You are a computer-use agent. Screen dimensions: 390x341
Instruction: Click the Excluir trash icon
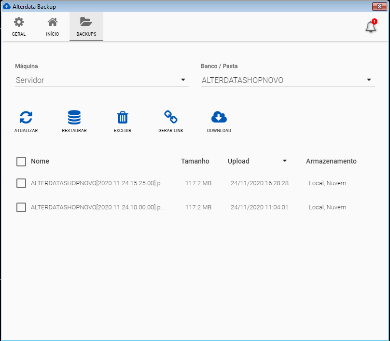(x=123, y=117)
